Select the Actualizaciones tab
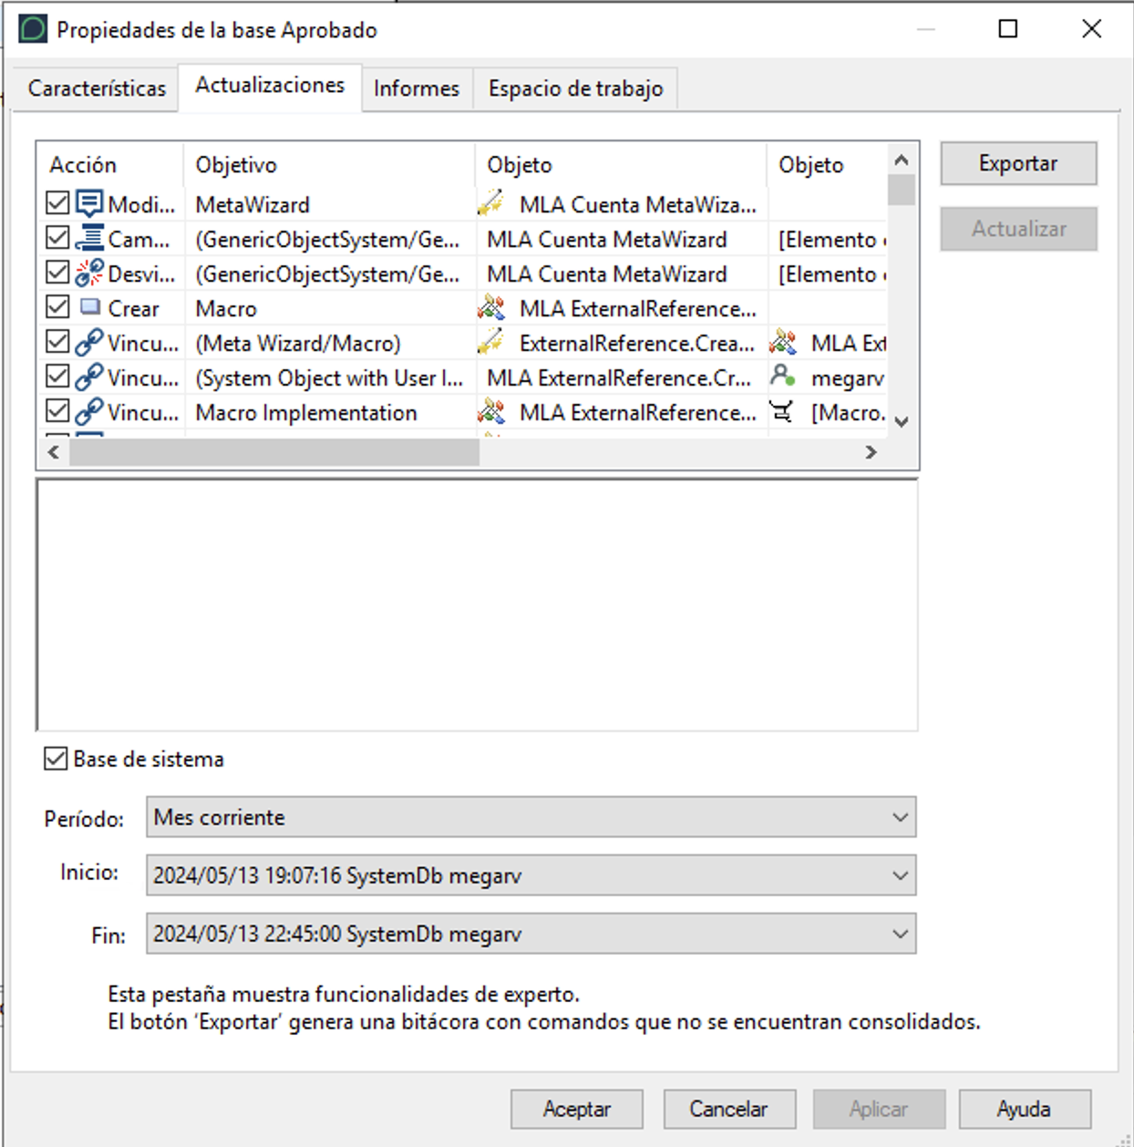The height and width of the screenshot is (1147, 1134). coord(270,86)
